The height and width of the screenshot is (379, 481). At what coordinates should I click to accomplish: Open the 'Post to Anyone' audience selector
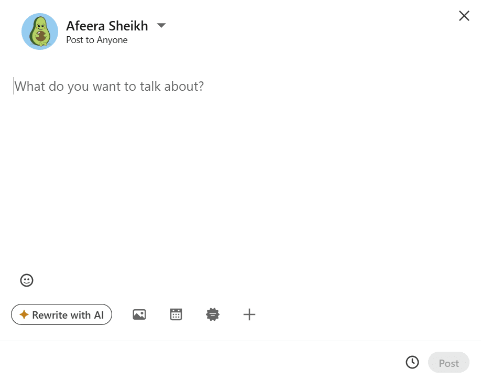click(97, 40)
